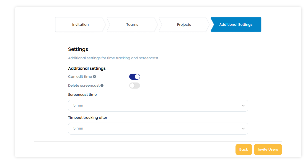Click the info icon beside Can edit time
Viewport: 308px width, 160px height.
tap(95, 77)
